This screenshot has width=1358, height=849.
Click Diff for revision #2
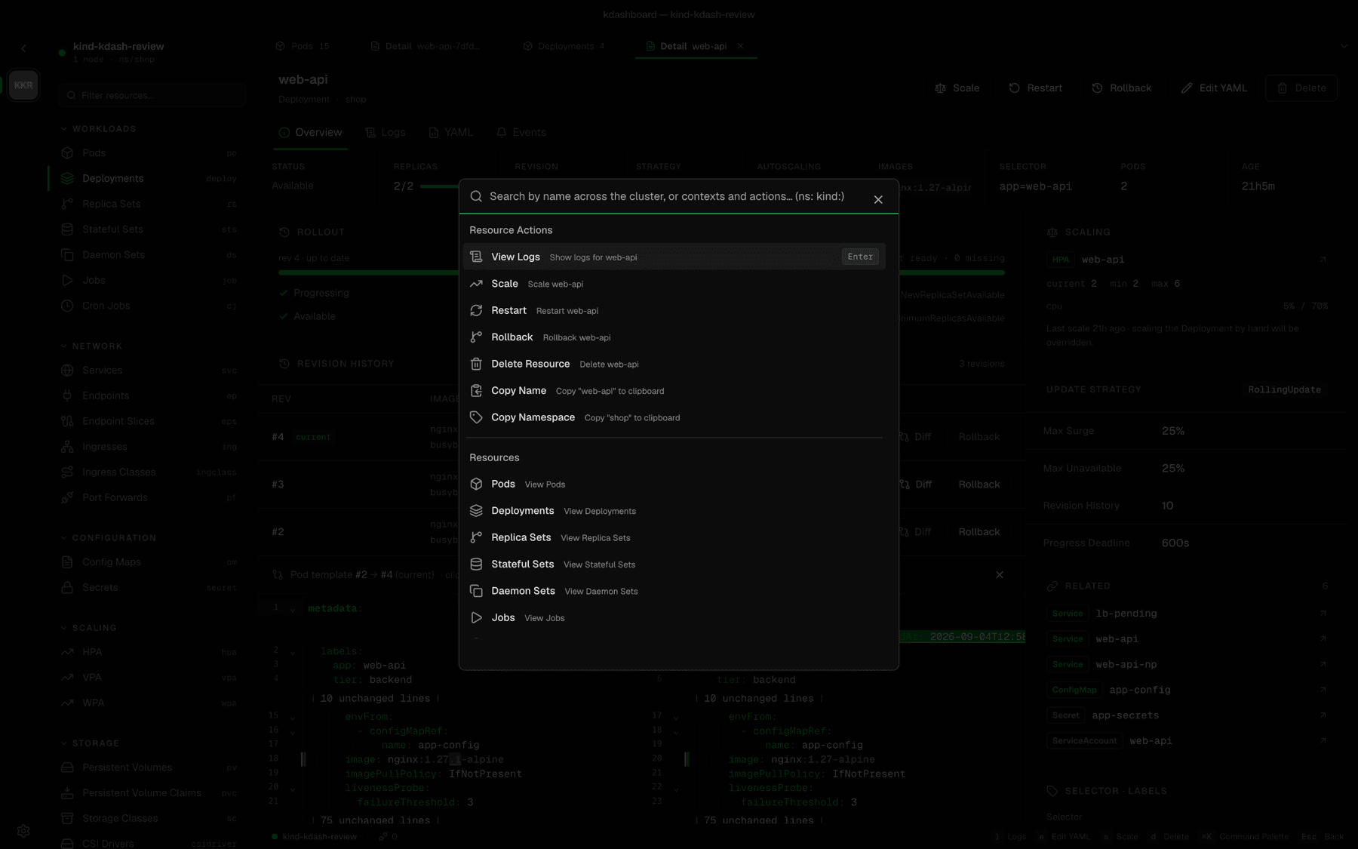click(915, 531)
